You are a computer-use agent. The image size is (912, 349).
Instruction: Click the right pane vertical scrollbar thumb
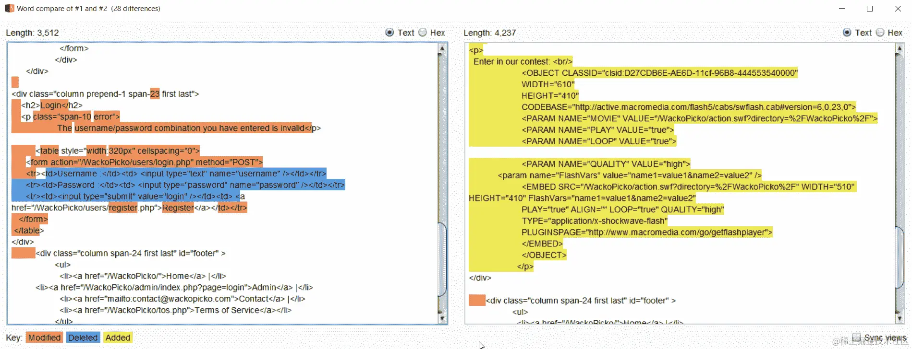[x=900, y=257]
